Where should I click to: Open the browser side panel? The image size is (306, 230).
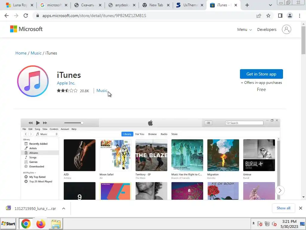280,16
